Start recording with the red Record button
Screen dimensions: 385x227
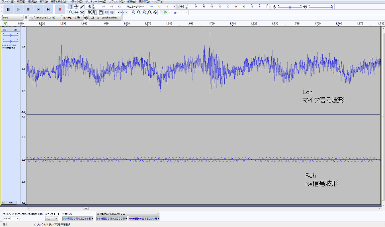[x=60, y=9]
